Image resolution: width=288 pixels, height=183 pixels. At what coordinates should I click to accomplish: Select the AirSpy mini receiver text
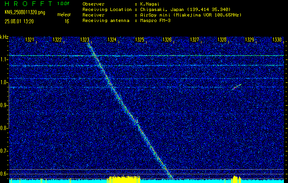tap(190, 15)
